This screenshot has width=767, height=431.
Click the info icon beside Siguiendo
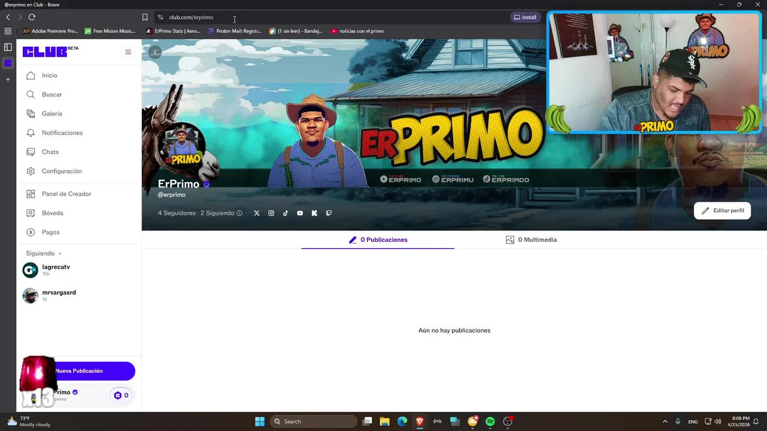pos(239,213)
